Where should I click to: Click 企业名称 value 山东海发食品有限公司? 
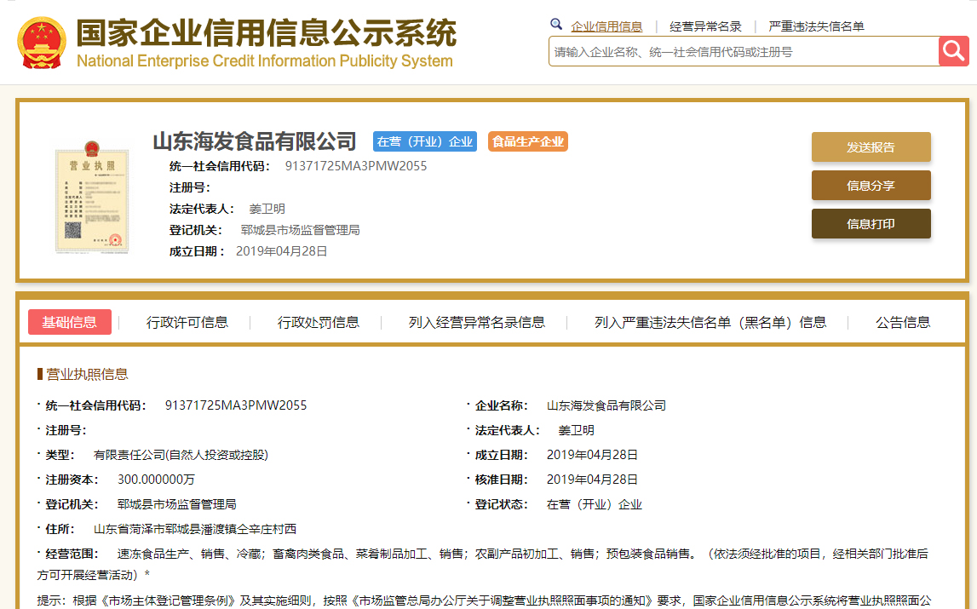606,405
